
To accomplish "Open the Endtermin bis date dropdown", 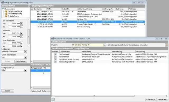I will click(22, 37).
